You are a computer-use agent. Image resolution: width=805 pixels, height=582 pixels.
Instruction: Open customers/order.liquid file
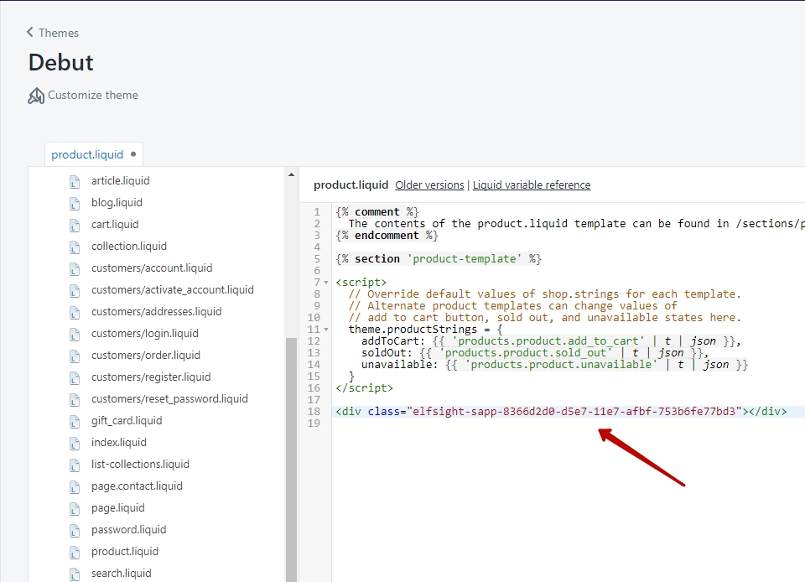(146, 355)
